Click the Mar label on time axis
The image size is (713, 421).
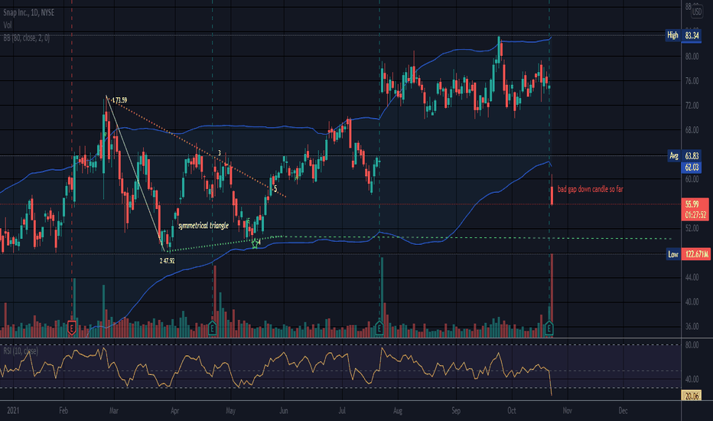point(114,410)
